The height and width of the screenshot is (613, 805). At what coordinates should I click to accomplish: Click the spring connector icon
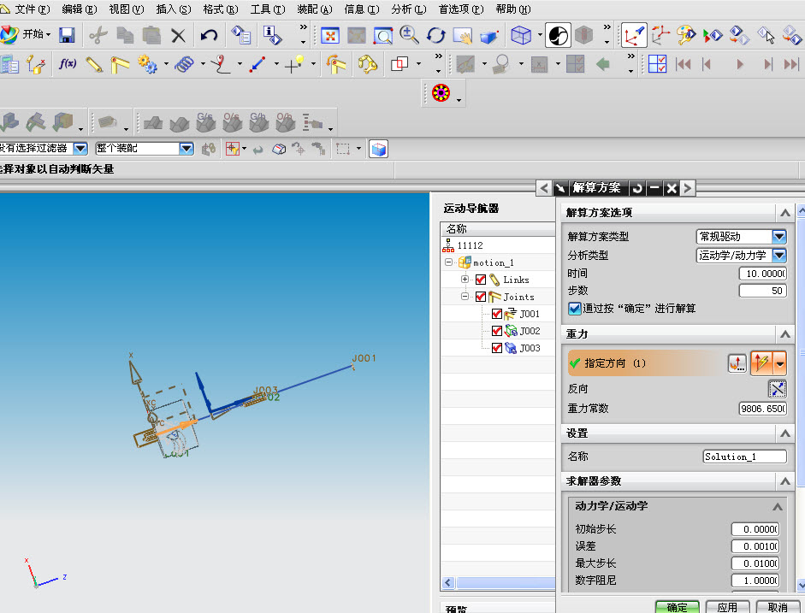(184, 65)
